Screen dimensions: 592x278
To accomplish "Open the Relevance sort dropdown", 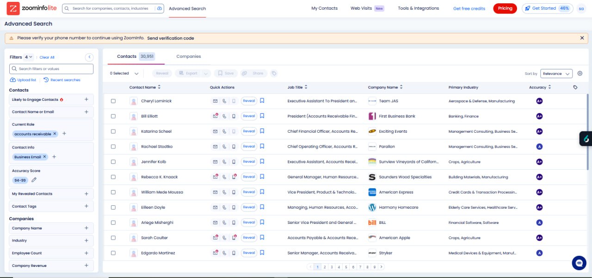I will pyautogui.click(x=556, y=74).
